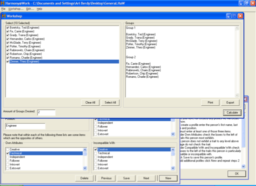Image resolution: width=256 pixels, height=186 pixels.
Task: Open the Edit... menu
Action: tap(30, 9)
